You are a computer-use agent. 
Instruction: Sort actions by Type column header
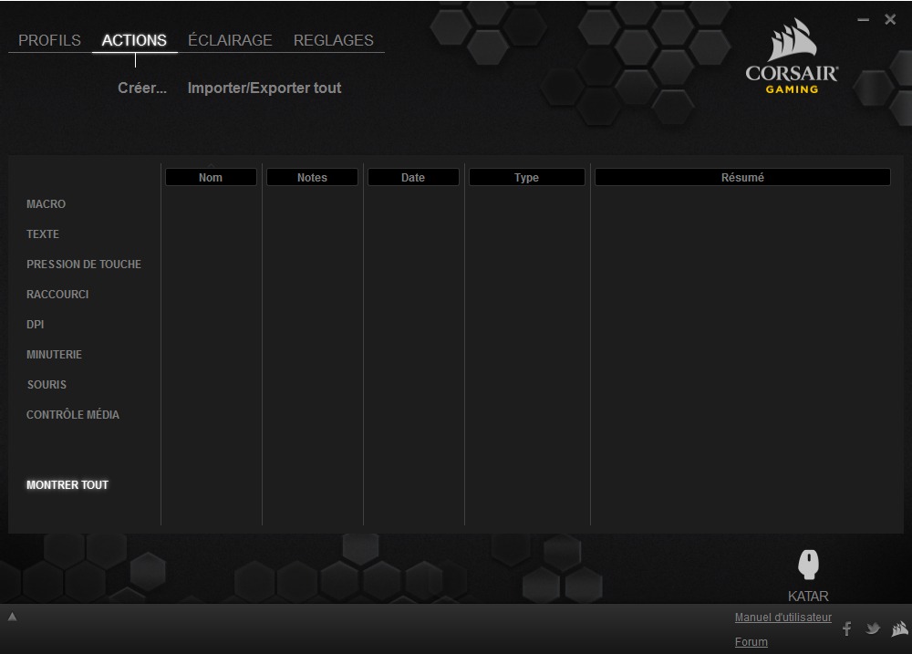click(x=526, y=178)
